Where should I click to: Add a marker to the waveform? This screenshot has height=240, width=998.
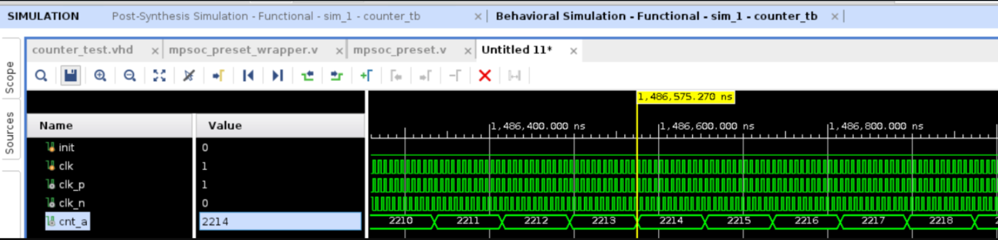point(366,75)
